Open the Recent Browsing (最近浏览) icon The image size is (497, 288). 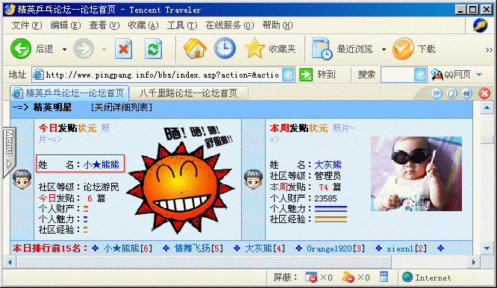click(x=322, y=48)
